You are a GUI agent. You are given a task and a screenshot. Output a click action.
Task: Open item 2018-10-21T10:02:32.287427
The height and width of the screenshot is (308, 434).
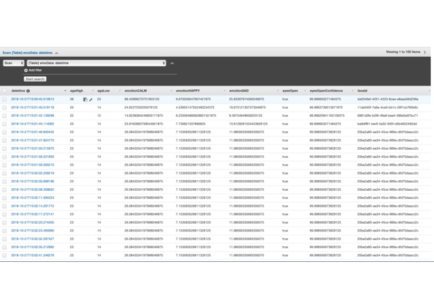[x=32, y=239]
